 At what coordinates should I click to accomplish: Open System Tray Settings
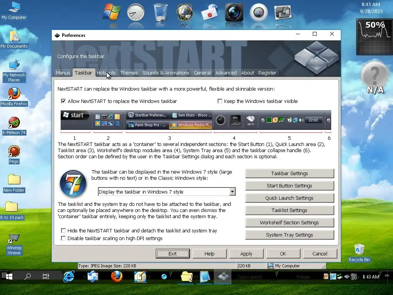[x=289, y=235]
